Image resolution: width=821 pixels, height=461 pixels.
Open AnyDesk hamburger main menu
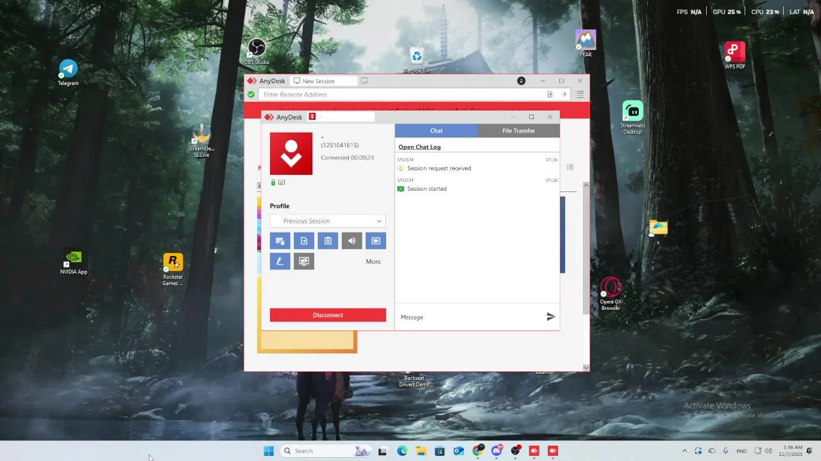580,95
